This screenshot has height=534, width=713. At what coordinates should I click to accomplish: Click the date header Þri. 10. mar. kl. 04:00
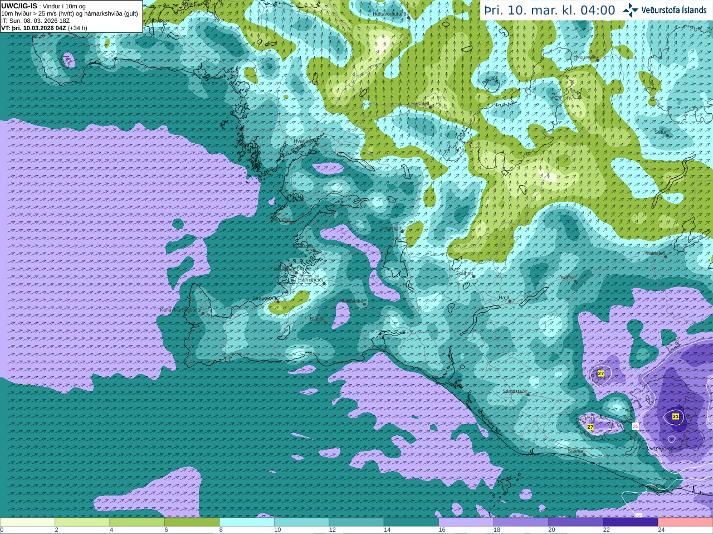click(550, 10)
